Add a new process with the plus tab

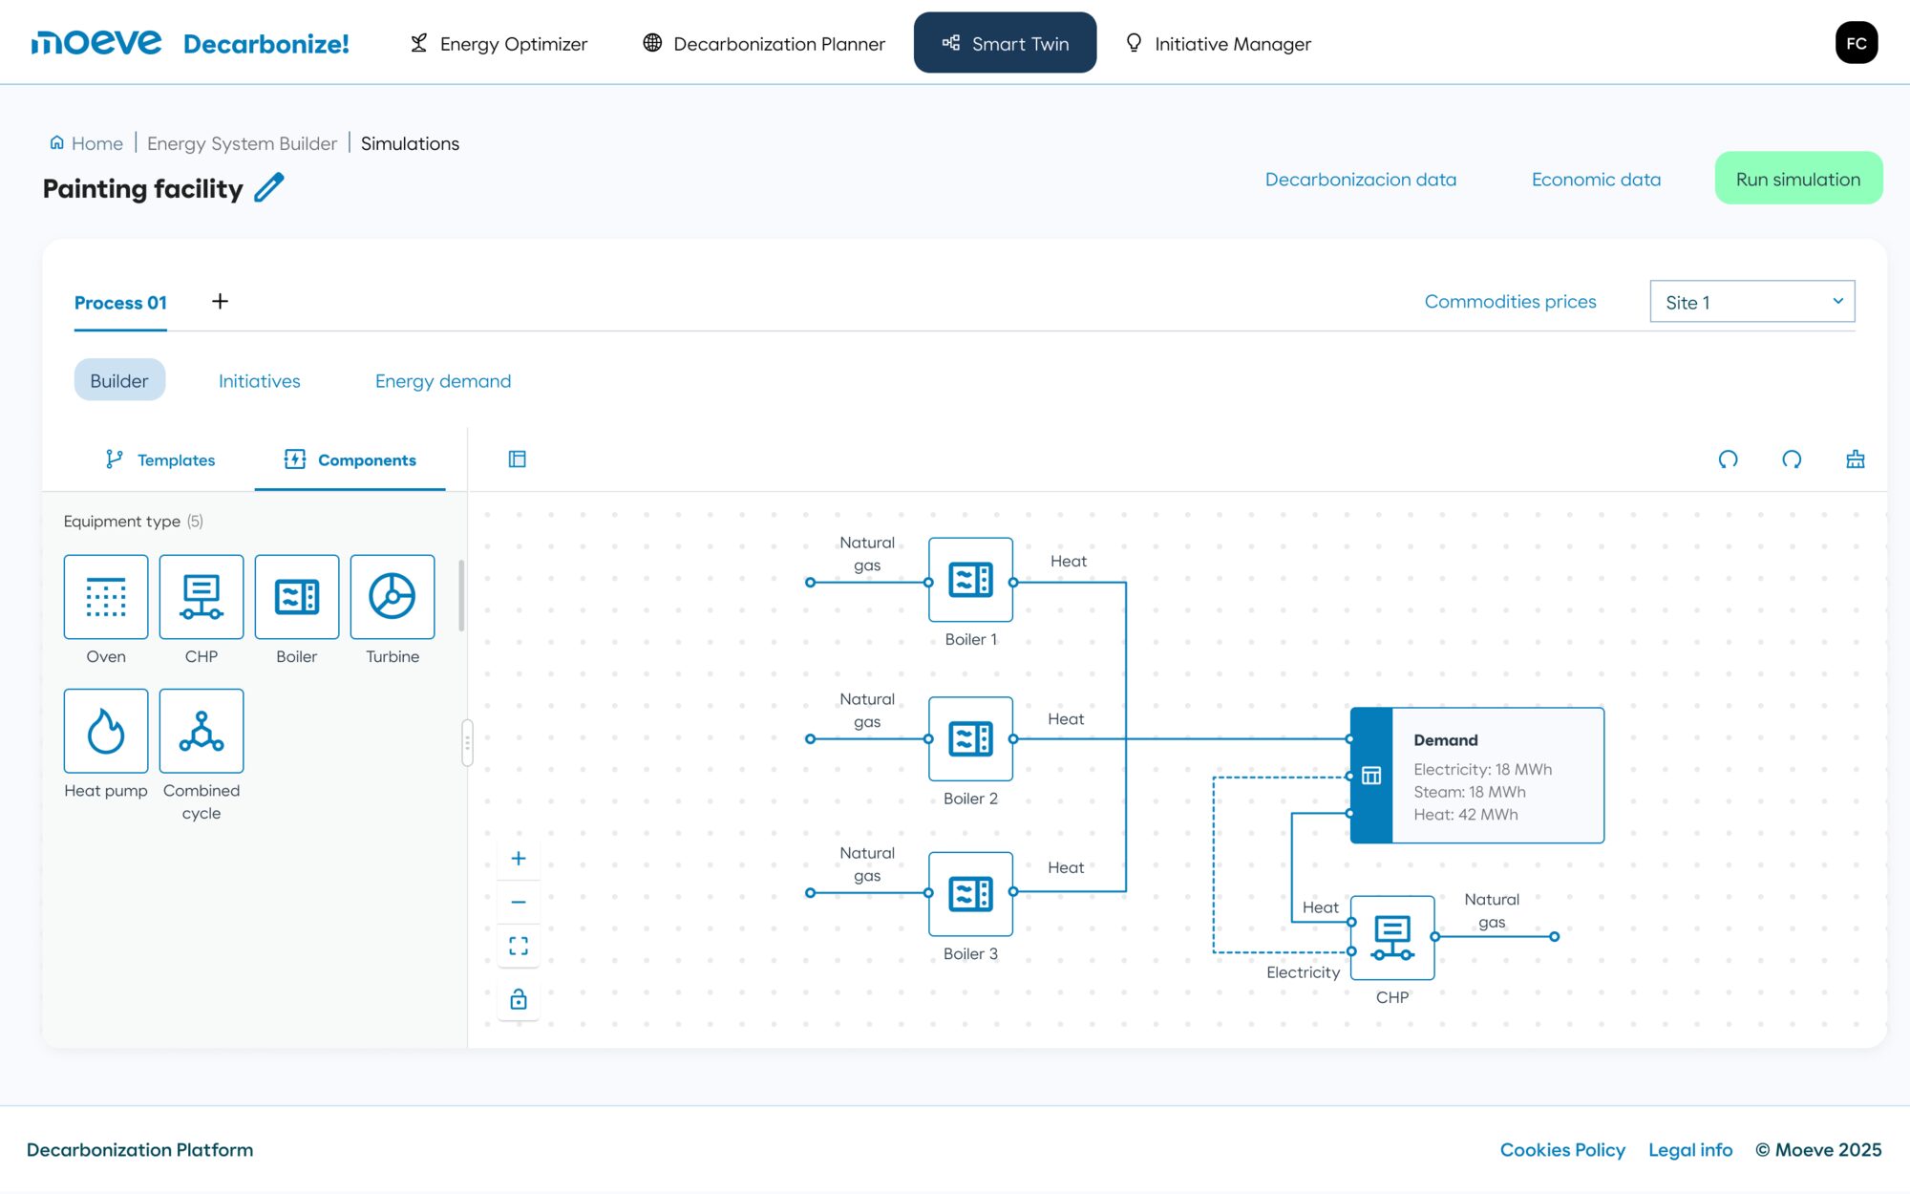pos(220,302)
